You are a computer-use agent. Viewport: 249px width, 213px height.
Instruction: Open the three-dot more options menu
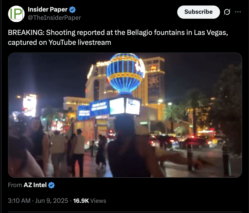click(238, 12)
